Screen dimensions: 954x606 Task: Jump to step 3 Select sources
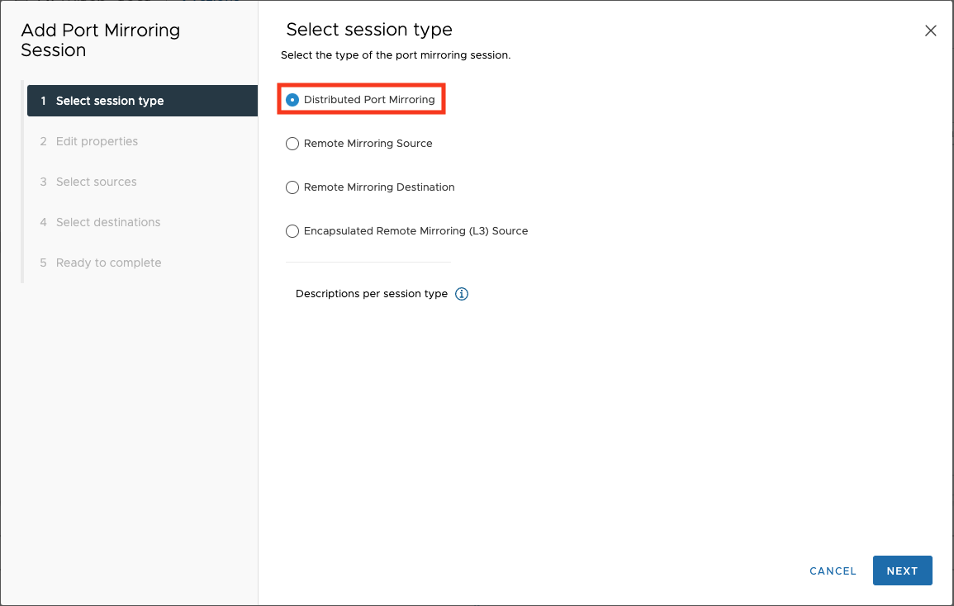pos(96,182)
